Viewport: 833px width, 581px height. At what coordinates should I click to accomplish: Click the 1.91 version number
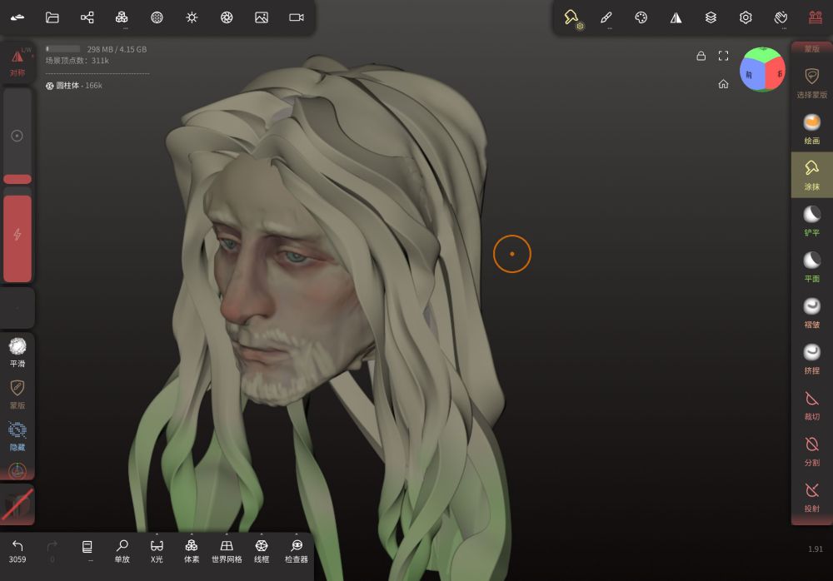(x=816, y=549)
